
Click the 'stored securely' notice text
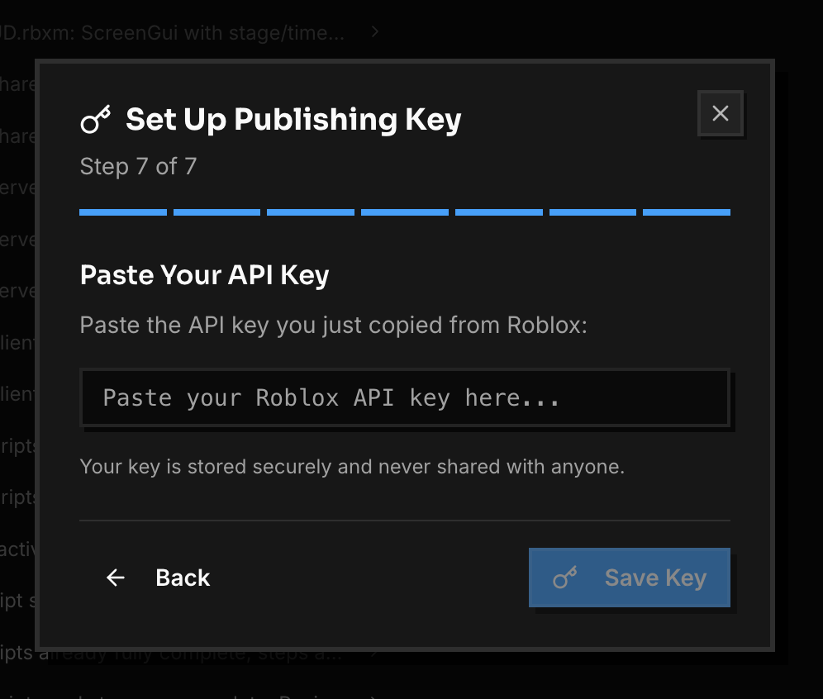tap(352, 467)
